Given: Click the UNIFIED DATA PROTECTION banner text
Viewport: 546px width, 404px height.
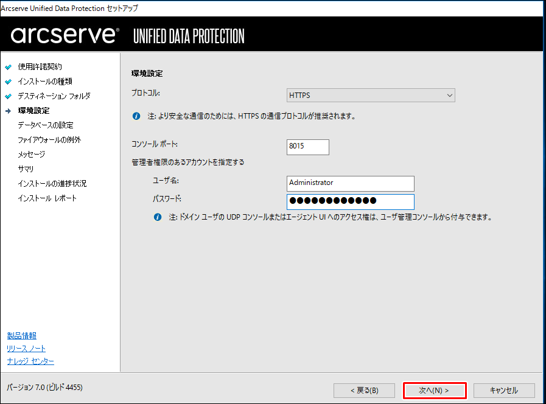Looking at the screenshot, I should click(189, 36).
